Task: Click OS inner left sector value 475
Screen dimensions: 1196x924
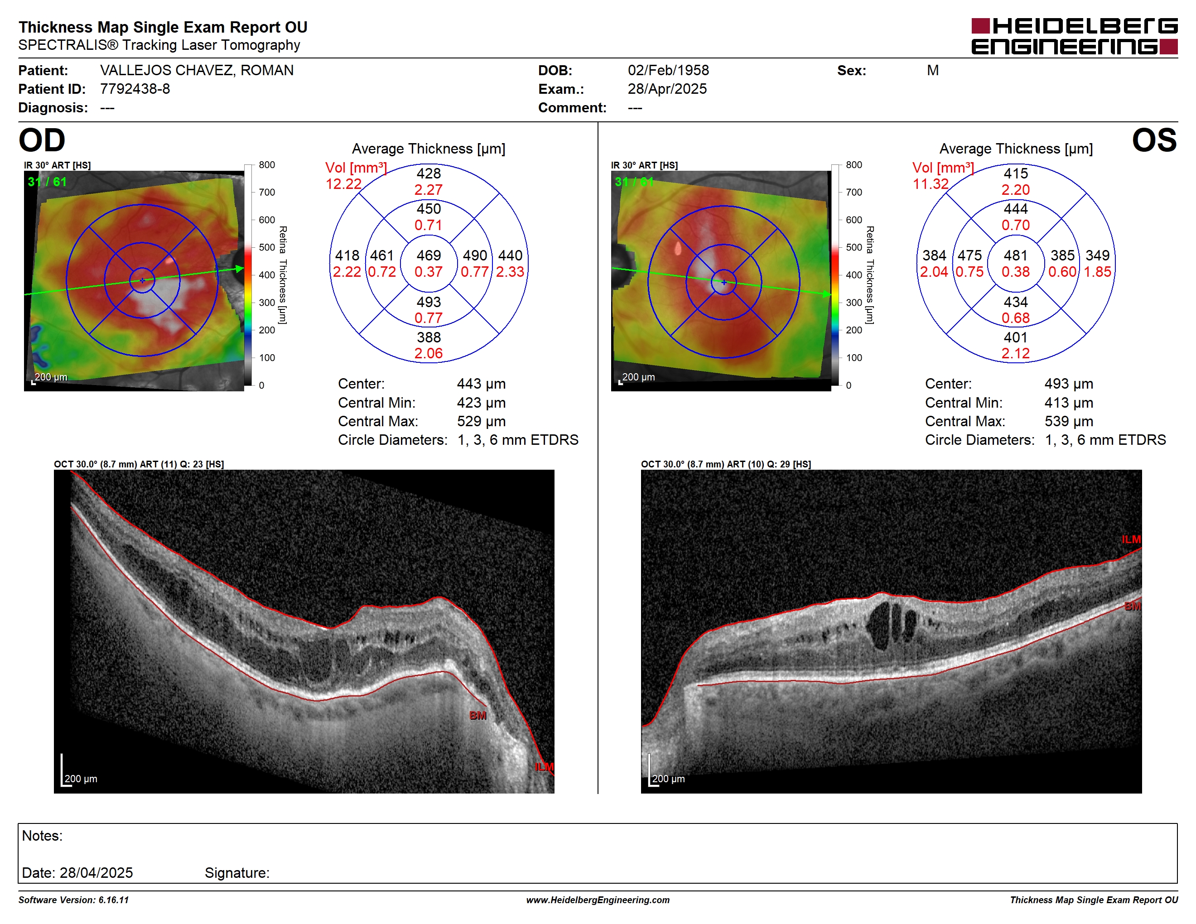Action: pos(969,255)
